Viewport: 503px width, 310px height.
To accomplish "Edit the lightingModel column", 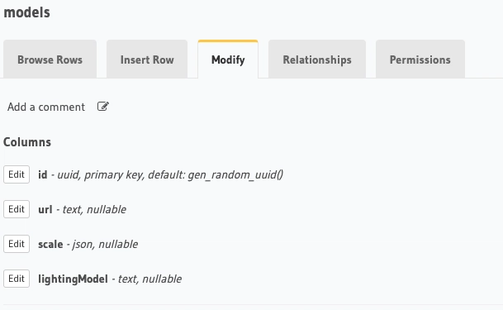I will 17,279.
